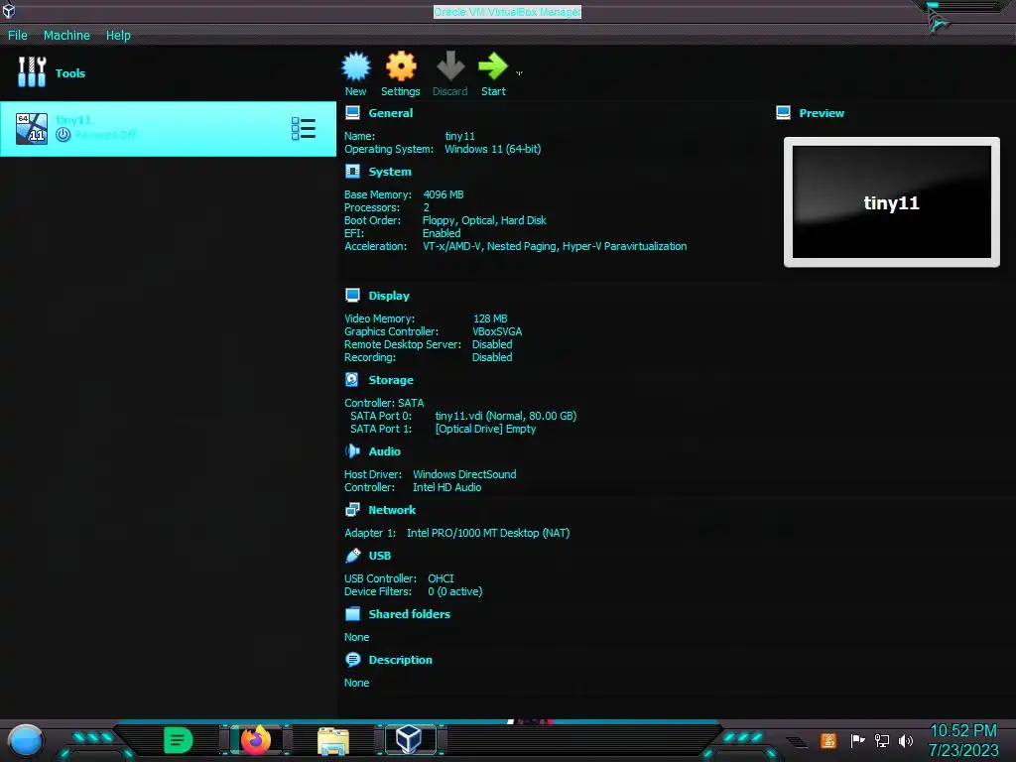
Task: Open the General section header link
Action: (390, 113)
